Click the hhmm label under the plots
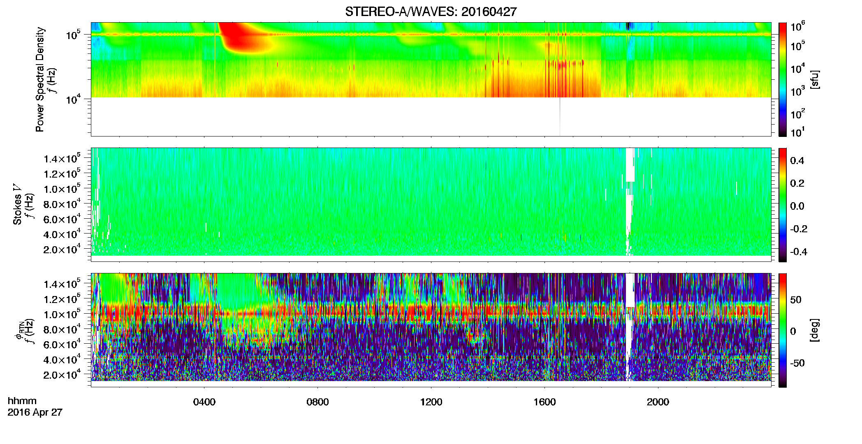Viewport: 862px width, 444px height. (22, 401)
